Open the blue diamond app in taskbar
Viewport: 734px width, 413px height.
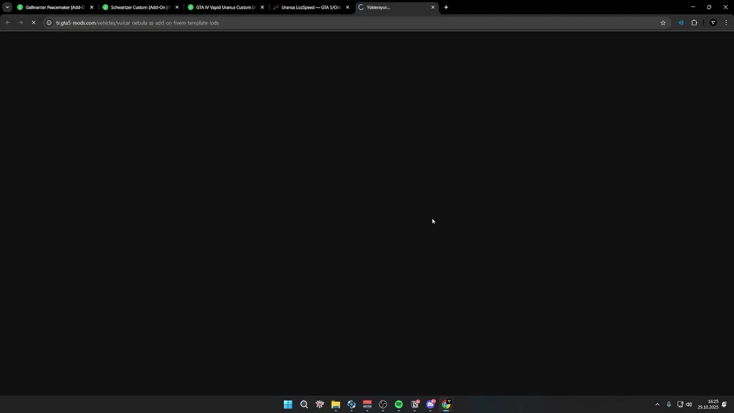pos(352,404)
